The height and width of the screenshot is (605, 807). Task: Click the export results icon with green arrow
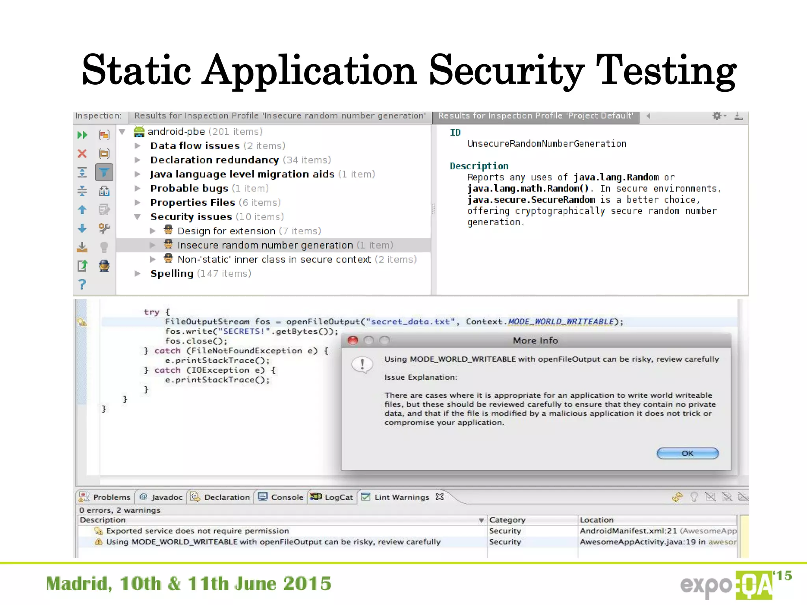(82, 266)
